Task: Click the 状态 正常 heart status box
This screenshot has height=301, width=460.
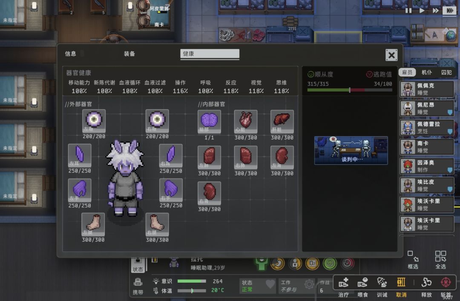Action: 258,286
